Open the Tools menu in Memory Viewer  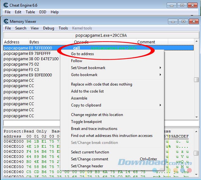click(x=63, y=28)
